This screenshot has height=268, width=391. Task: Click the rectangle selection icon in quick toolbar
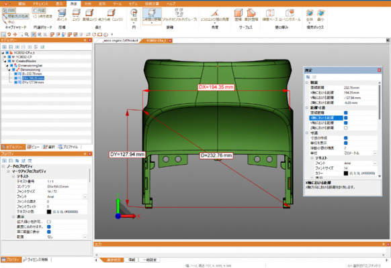[x=21, y=34]
